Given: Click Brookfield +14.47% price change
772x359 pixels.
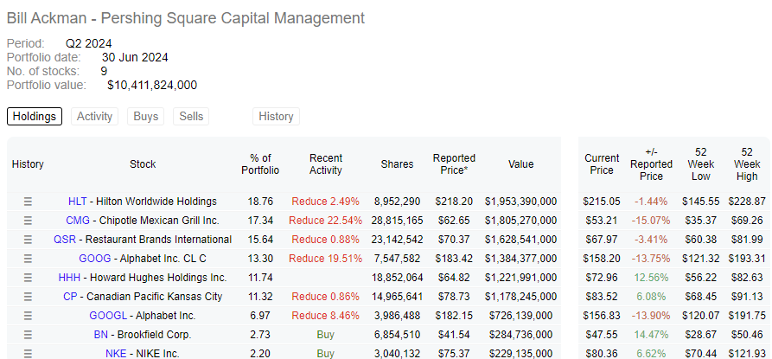Looking at the screenshot, I should (651, 335).
